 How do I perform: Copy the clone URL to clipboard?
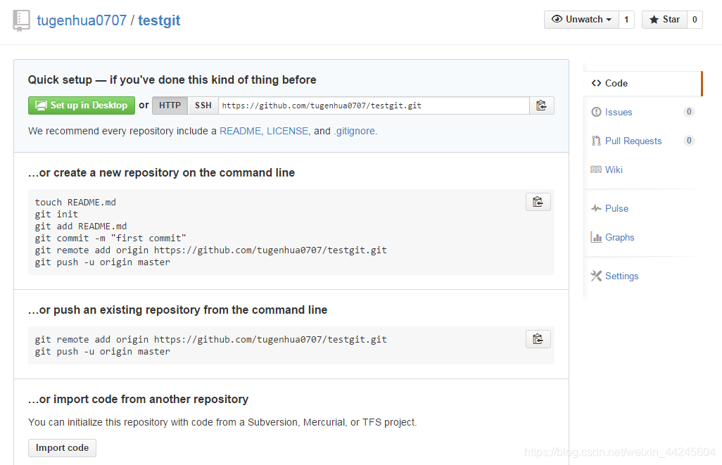[541, 106]
